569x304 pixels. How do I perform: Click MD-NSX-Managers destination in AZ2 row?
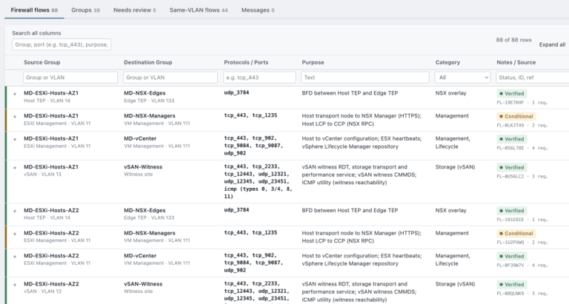point(150,233)
